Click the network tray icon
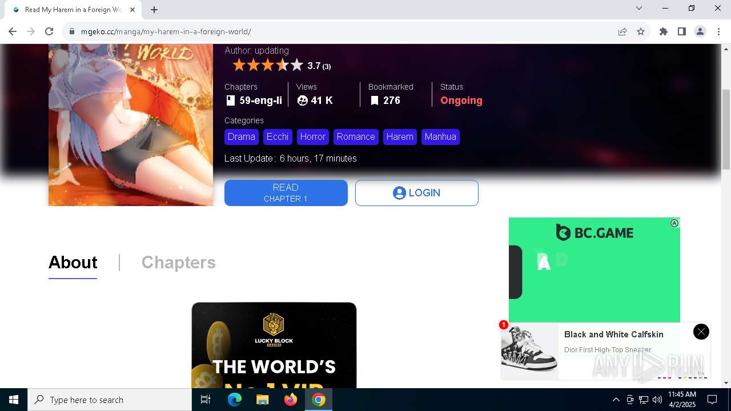The height and width of the screenshot is (411, 731). tap(644, 400)
